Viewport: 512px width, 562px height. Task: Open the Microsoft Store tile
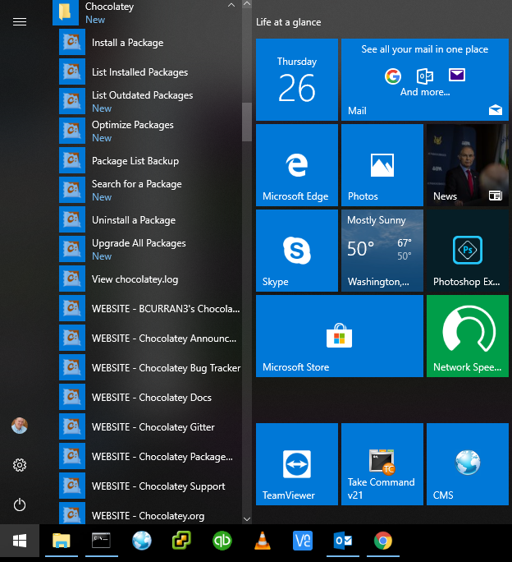[340, 336]
